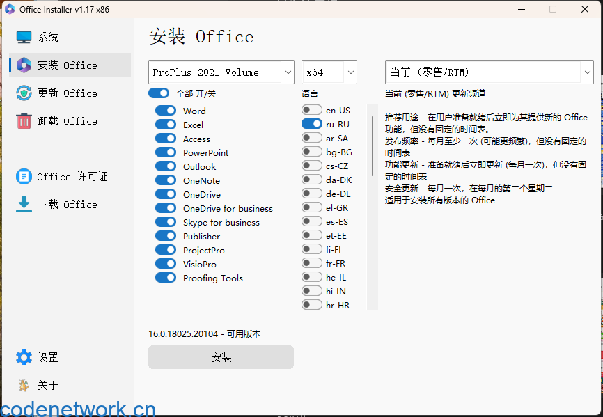Image resolution: width=603 pixels, height=417 pixels.
Task: Toggle Access installation off
Action: 166,139
